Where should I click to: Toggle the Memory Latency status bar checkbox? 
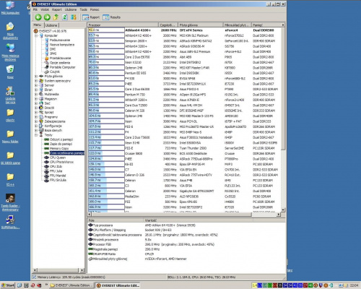[x=35, y=277]
